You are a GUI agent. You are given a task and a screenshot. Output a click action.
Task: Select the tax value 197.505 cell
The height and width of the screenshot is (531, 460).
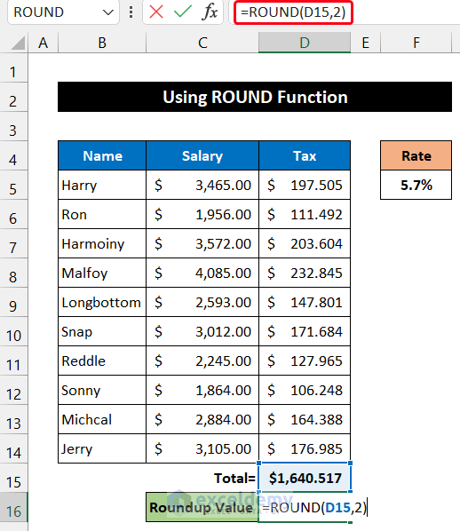point(305,185)
